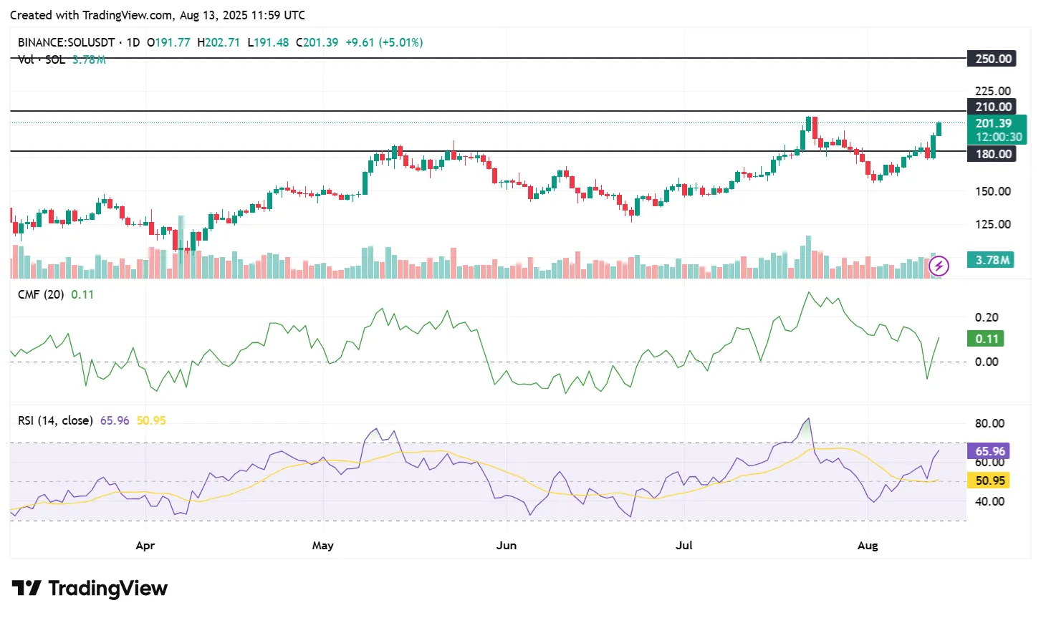This screenshot has width=1041, height=618.
Task: Click the purple 65.96 RSI value badge
Action: pos(987,450)
